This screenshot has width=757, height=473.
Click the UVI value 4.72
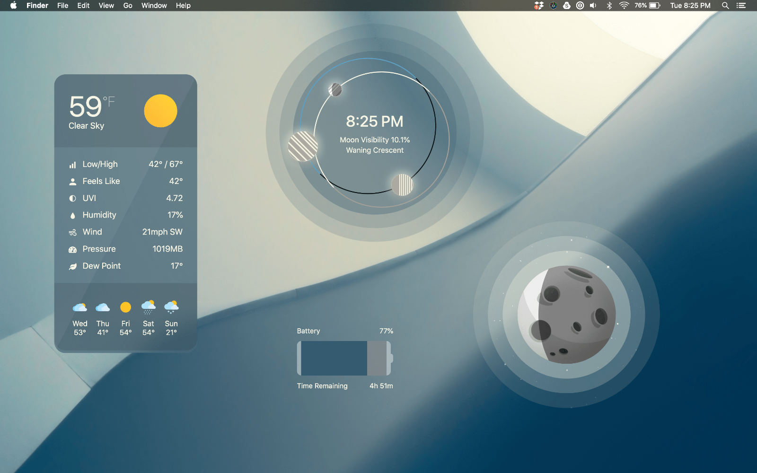pyautogui.click(x=174, y=198)
